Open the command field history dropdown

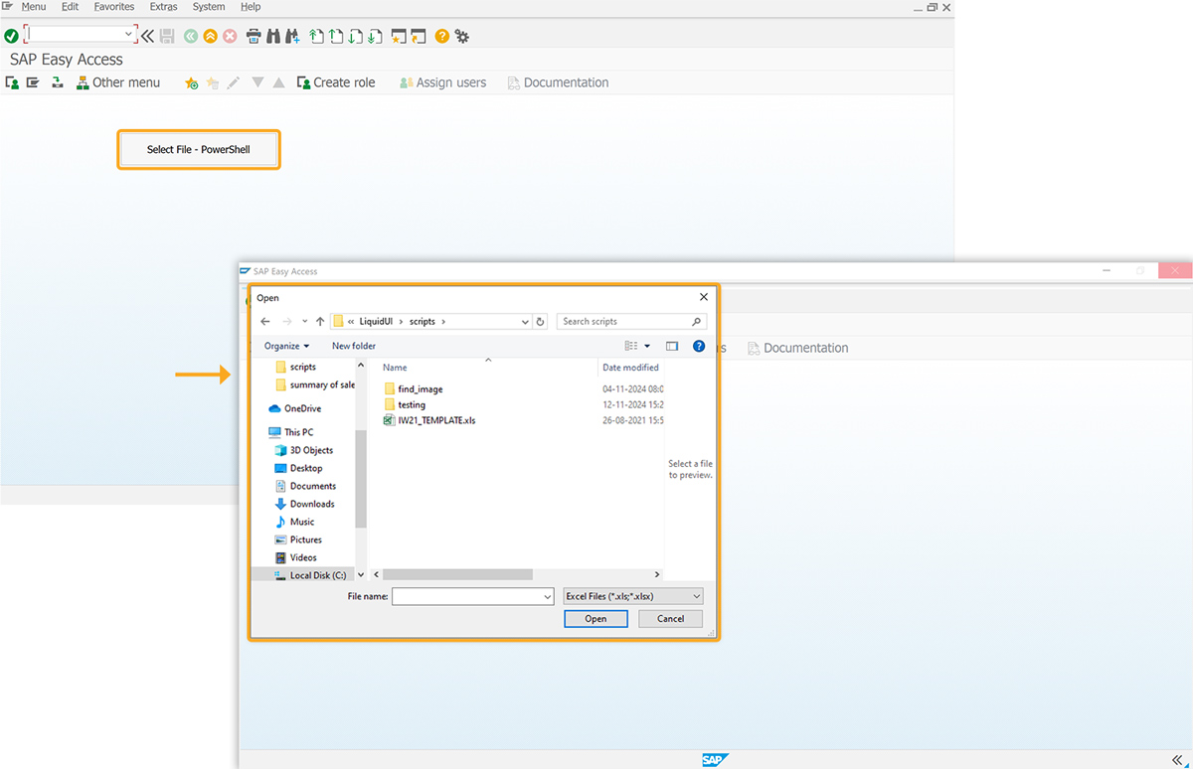130,35
